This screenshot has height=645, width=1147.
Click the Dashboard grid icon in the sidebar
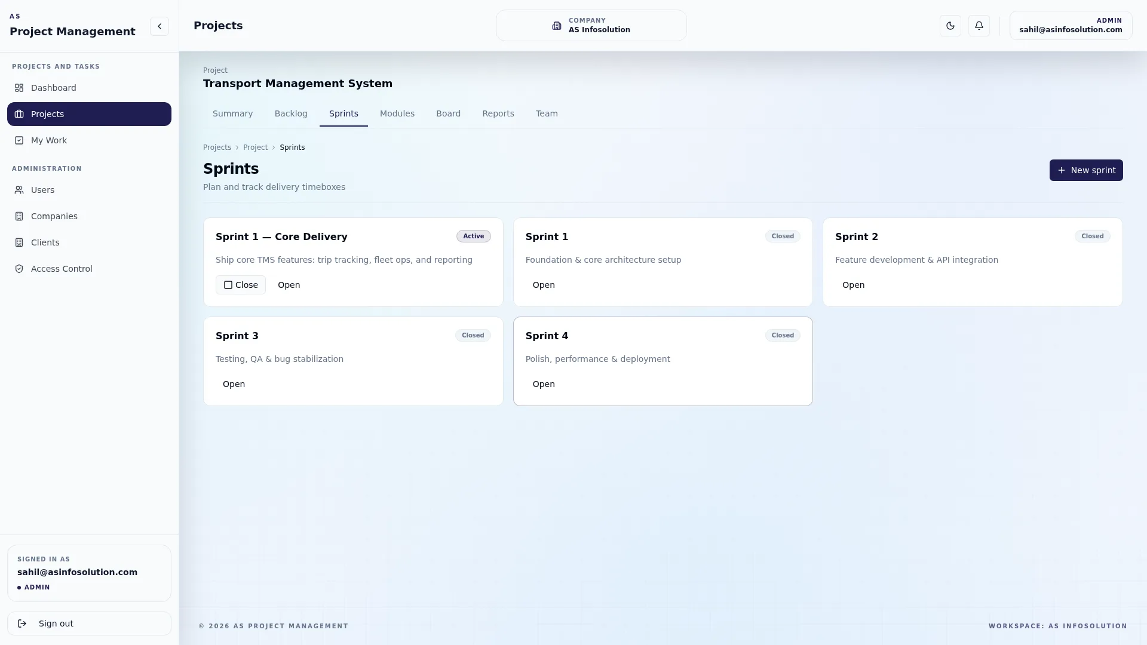tap(19, 88)
